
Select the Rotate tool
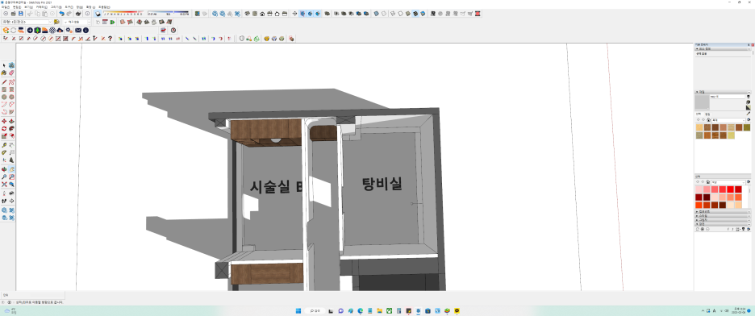pyautogui.click(x=4, y=128)
